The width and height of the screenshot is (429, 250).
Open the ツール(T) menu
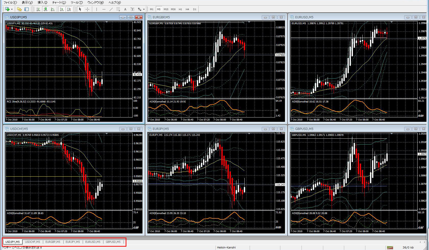(77, 3)
